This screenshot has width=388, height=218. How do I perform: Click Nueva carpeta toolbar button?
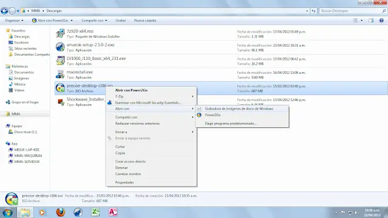[x=145, y=21]
